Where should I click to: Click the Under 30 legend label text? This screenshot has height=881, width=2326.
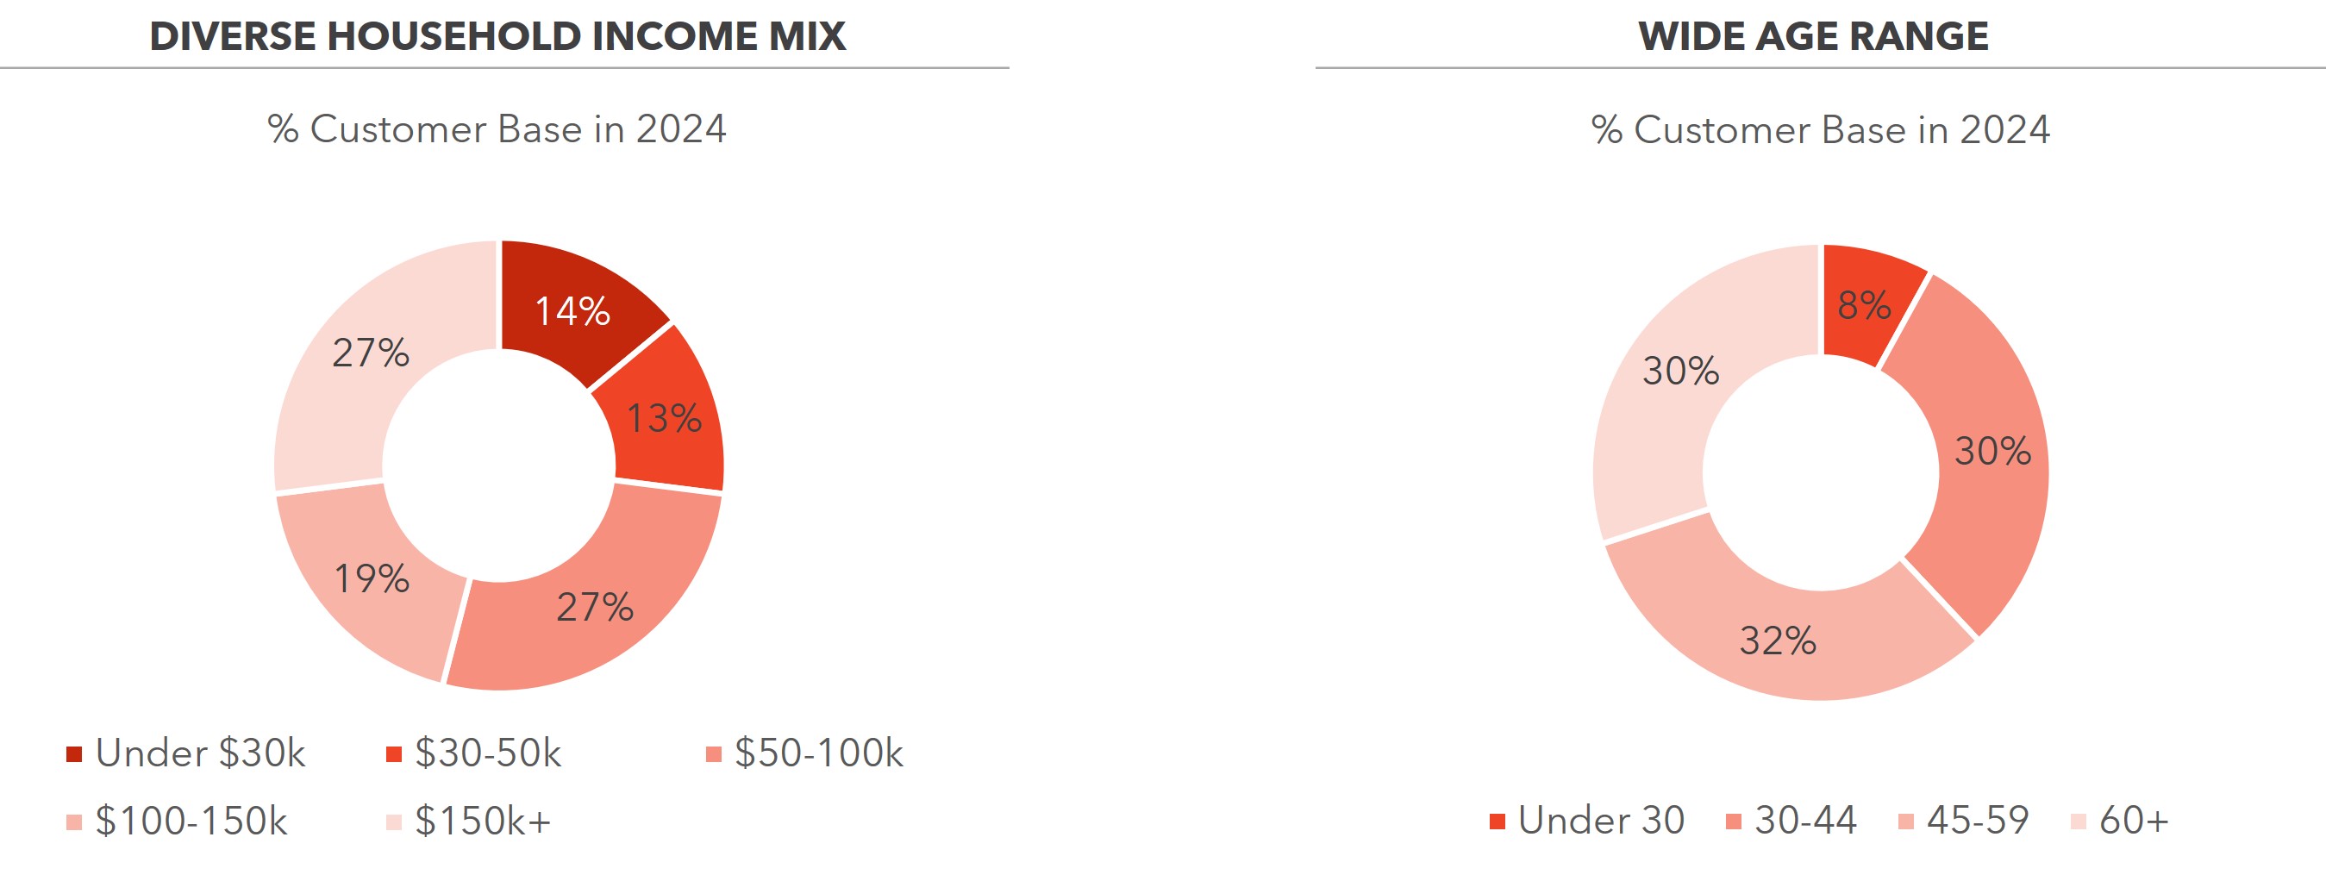coord(1601,821)
